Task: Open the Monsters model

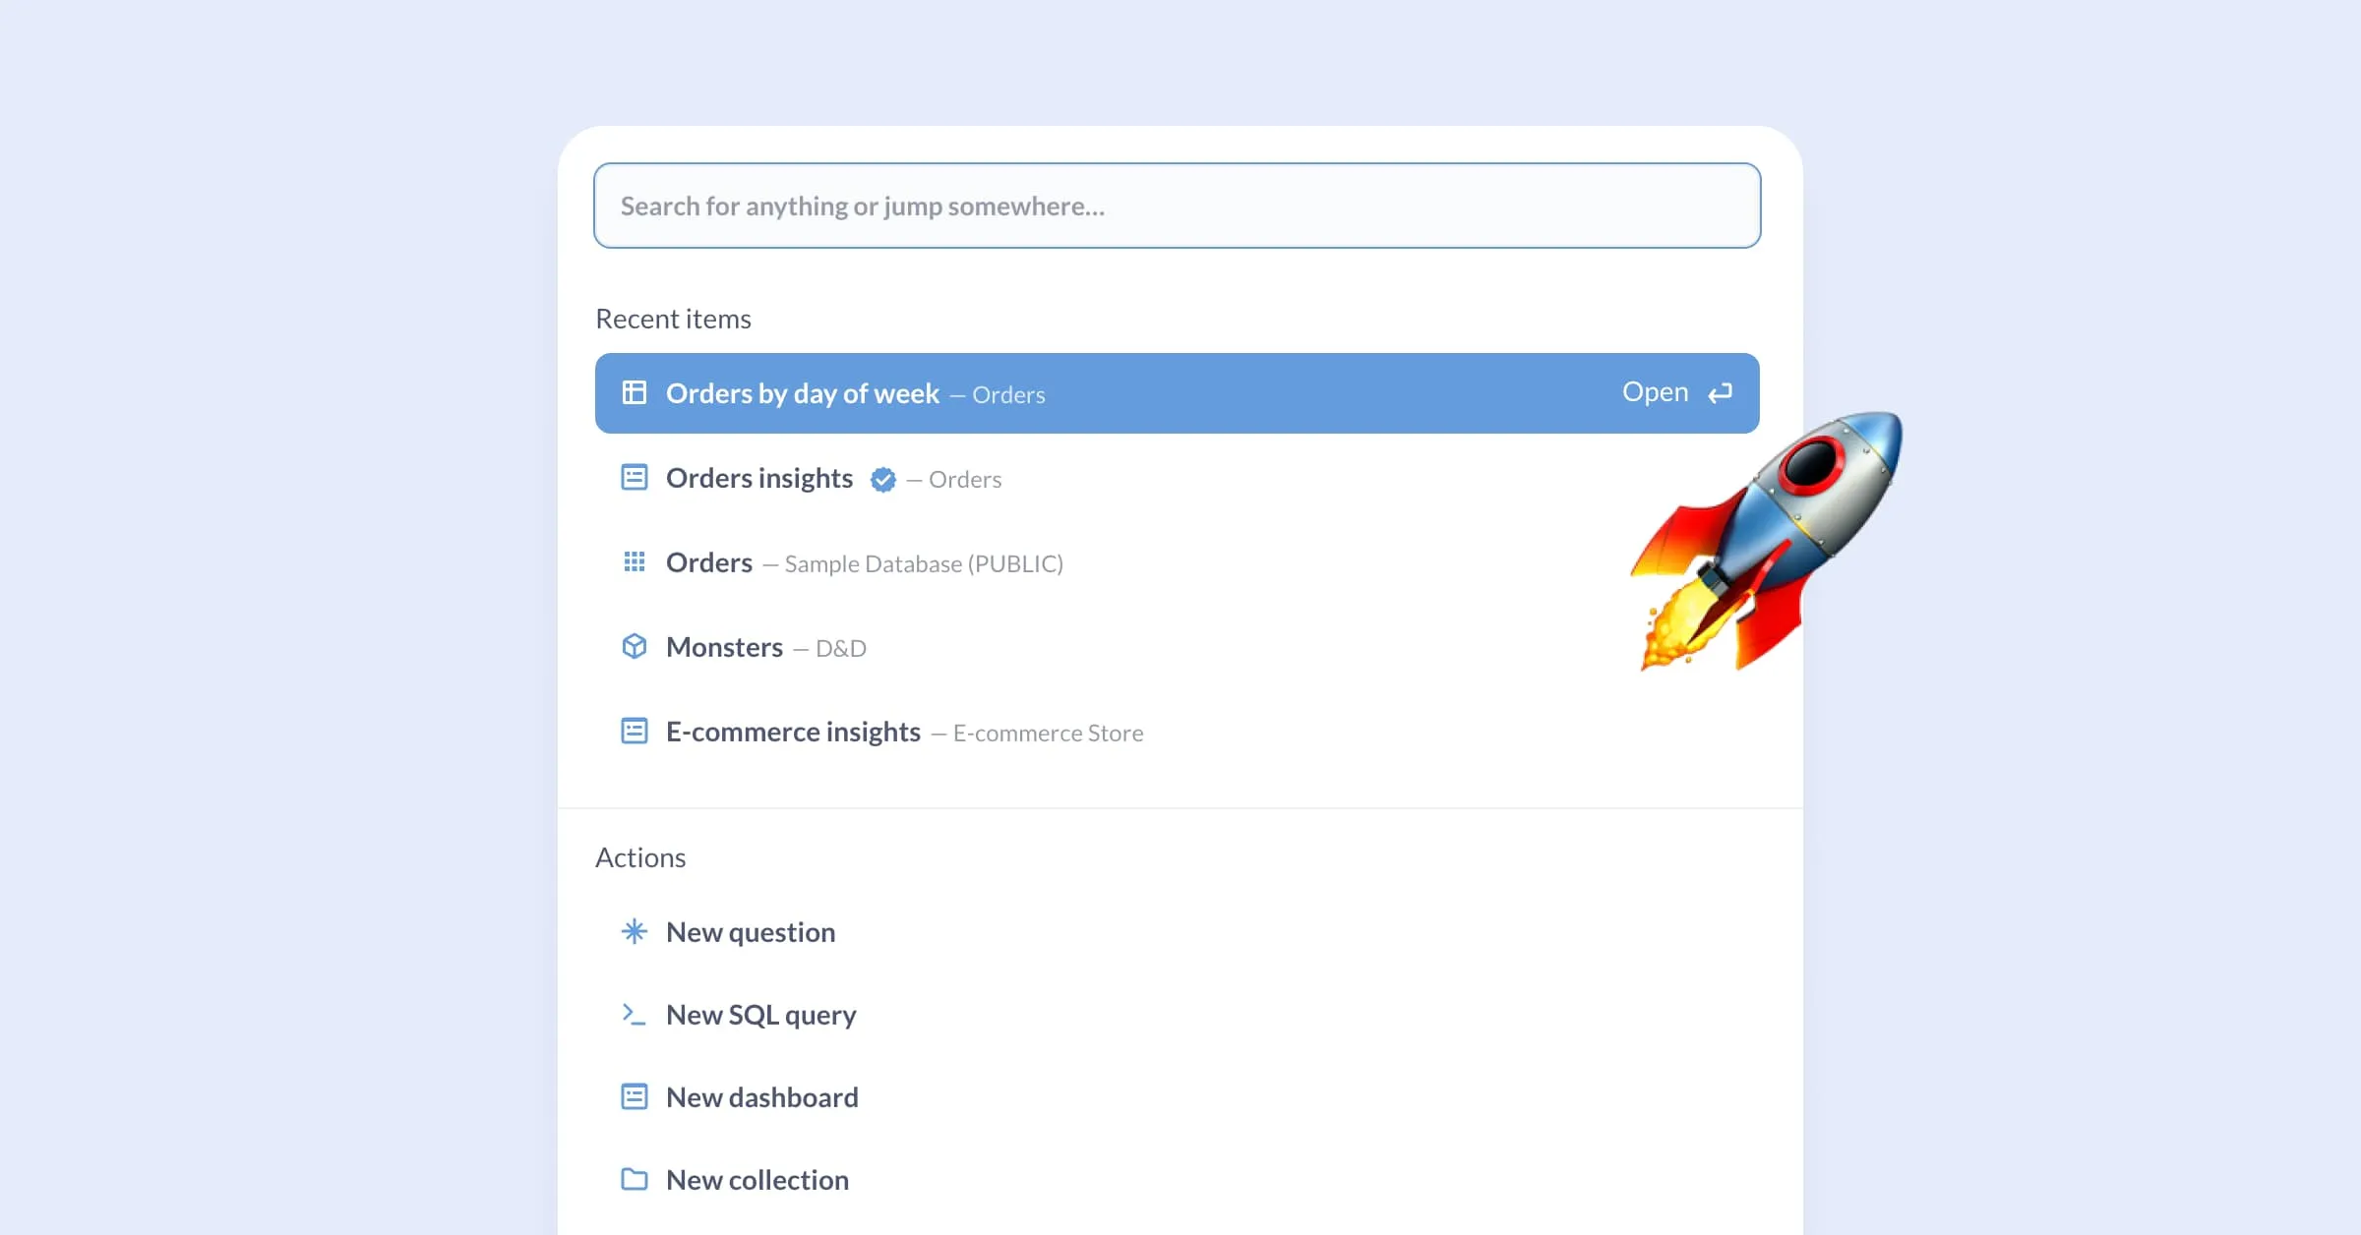Action: [x=724, y=646]
